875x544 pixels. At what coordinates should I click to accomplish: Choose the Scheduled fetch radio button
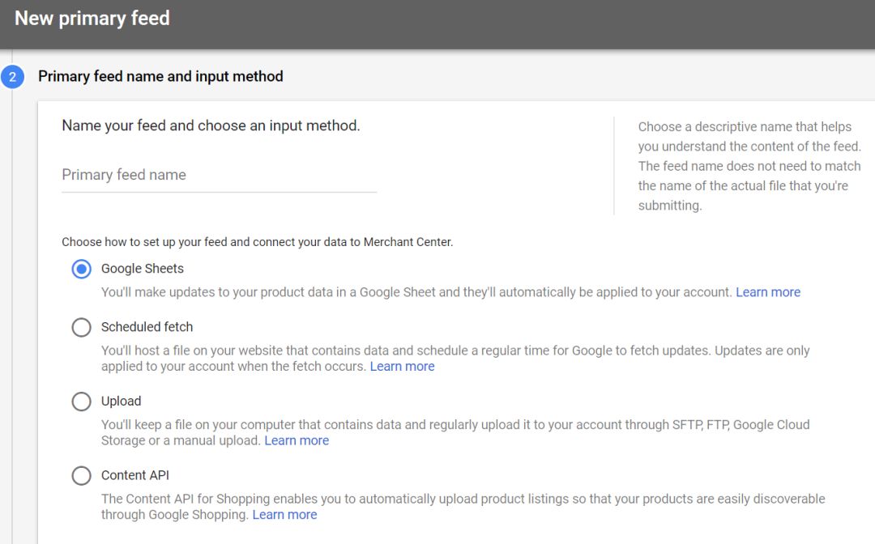81,327
